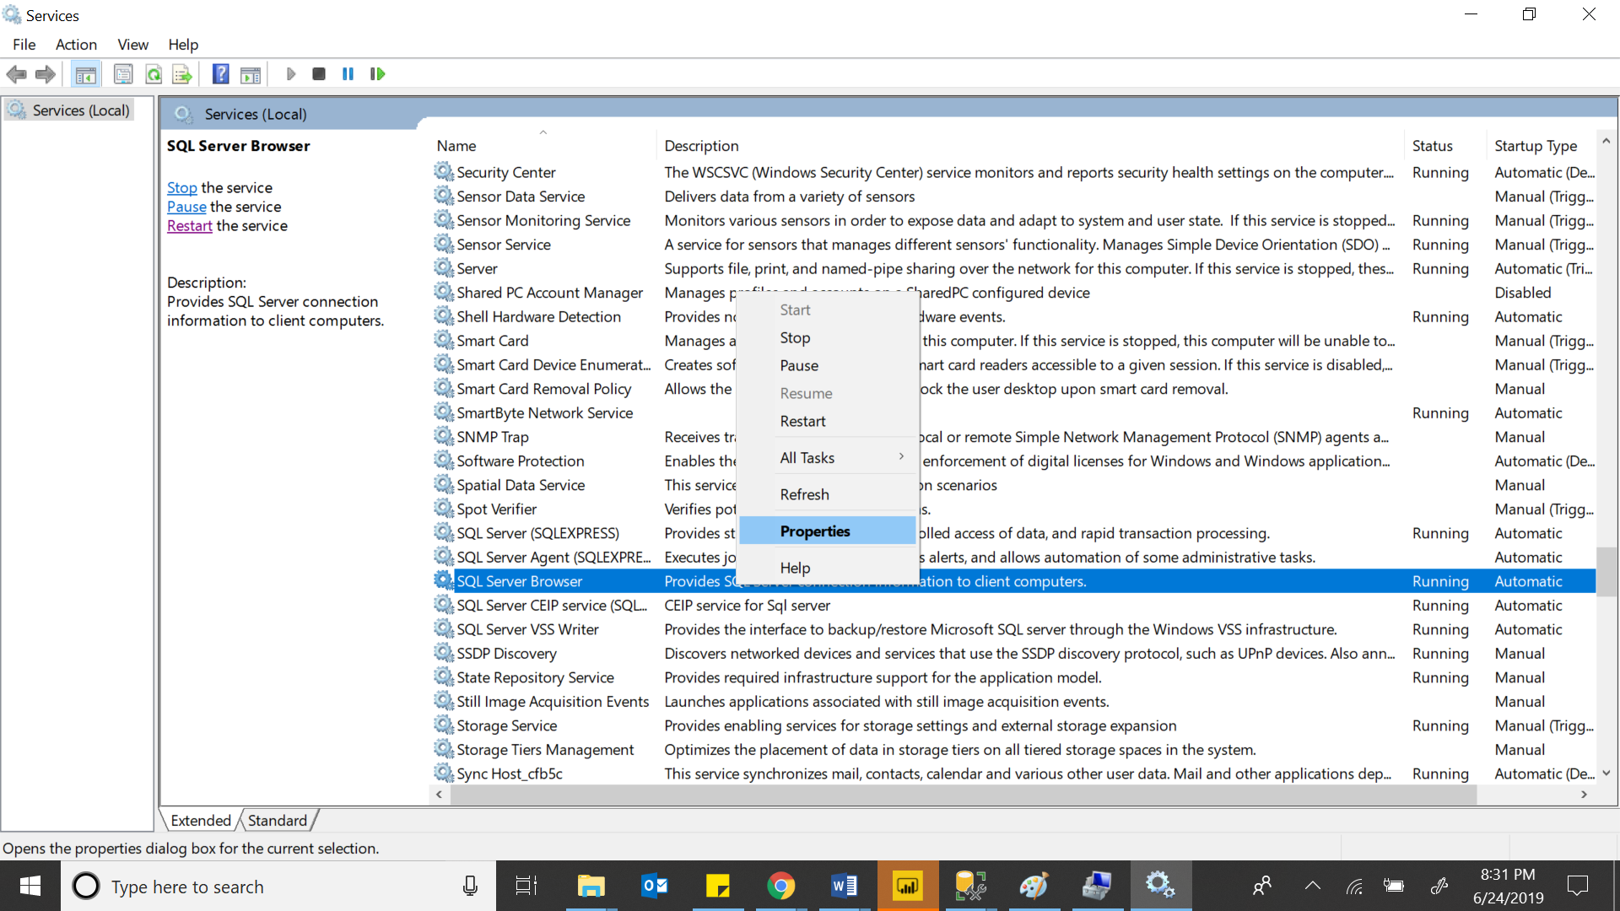Image resolution: width=1620 pixels, height=911 pixels.
Task: Toggle the console tree panel visibility
Action: click(x=85, y=73)
